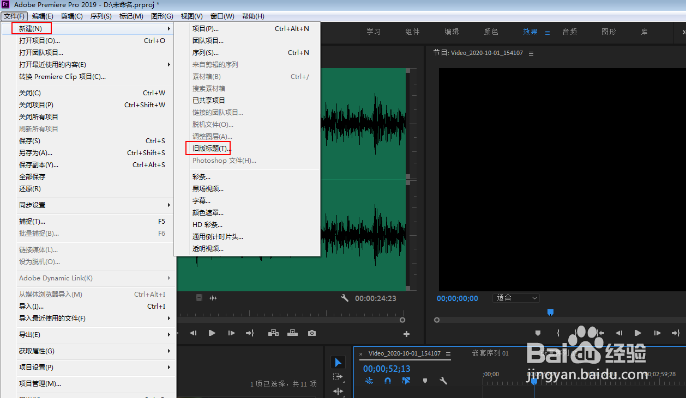Switch to 颜色 workspace tab

point(491,32)
